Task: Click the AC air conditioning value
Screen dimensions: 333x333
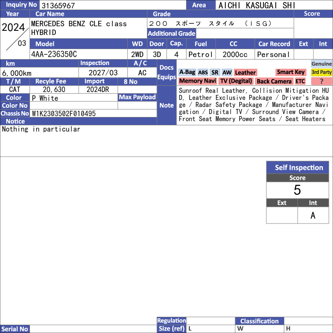Action: coord(142,73)
